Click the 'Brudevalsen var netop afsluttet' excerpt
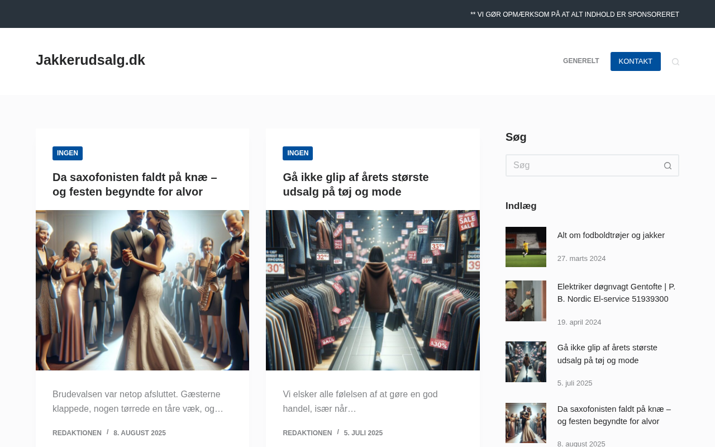The height and width of the screenshot is (447, 715). (138, 402)
